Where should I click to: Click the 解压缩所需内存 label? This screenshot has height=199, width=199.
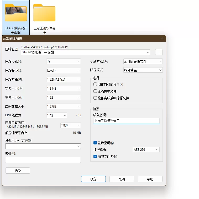[17, 133]
